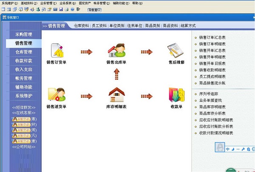255x172 pixels.
Task: Click the blue help question mark icon
Action: point(72,9)
